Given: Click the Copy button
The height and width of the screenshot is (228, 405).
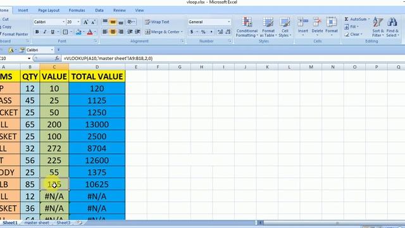Looking at the screenshot, I should pyautogui.click(x=6, y=27).
